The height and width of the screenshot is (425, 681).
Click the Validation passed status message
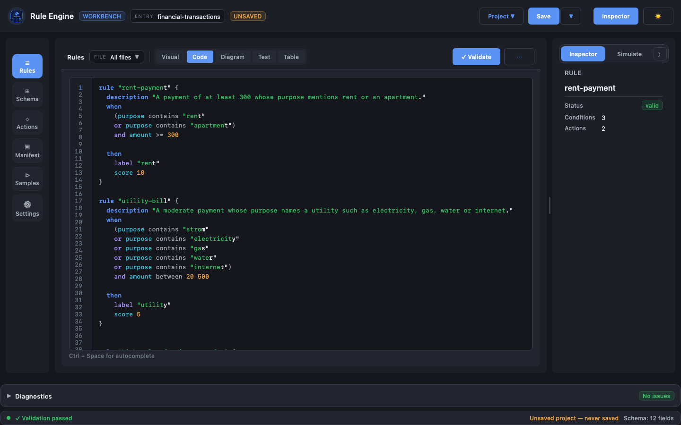point(44,418)
